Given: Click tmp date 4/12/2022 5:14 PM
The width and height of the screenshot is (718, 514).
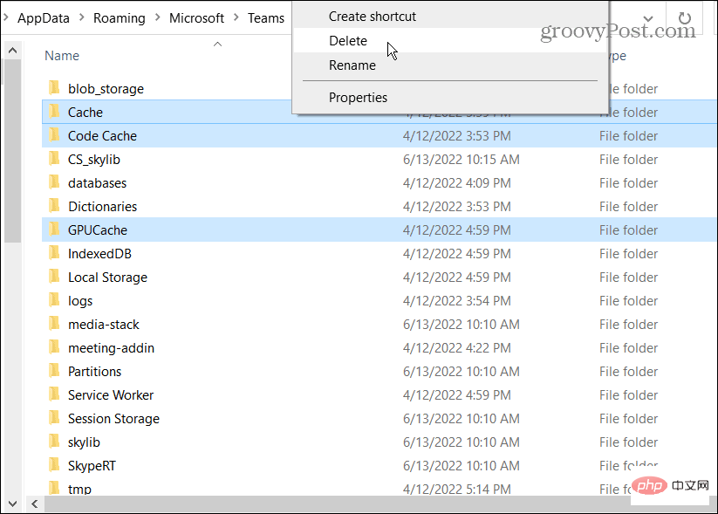Looking at the screenshot, I should point(456,489).
